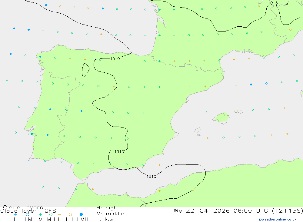The height and width of the screenshot is (222, 303).
Task: Click the 'M: middle' legend text
Action: (x=110, y=214)
